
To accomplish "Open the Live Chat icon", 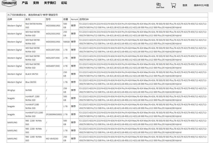I will click(x=160, y=5).
